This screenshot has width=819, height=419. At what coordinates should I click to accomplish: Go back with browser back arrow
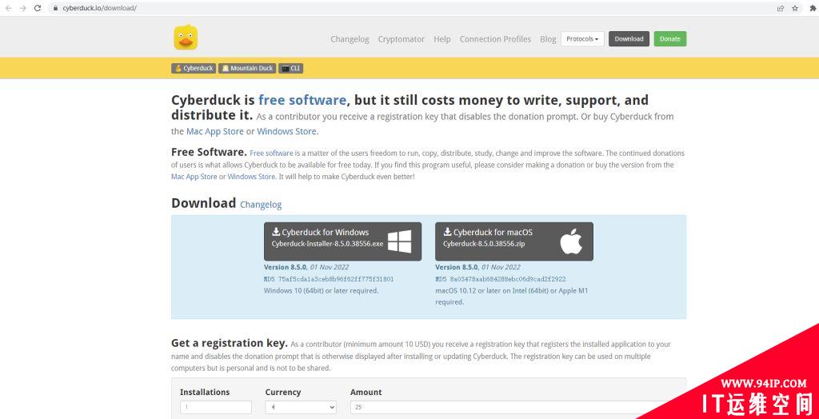click(8, 8)
